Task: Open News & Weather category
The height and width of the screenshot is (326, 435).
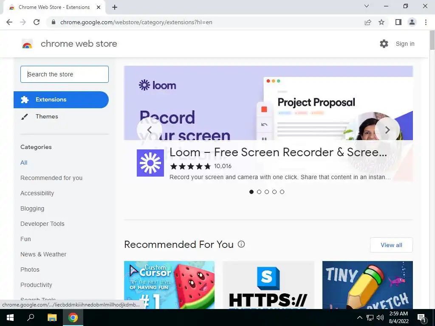Action: tap(43, 254)
